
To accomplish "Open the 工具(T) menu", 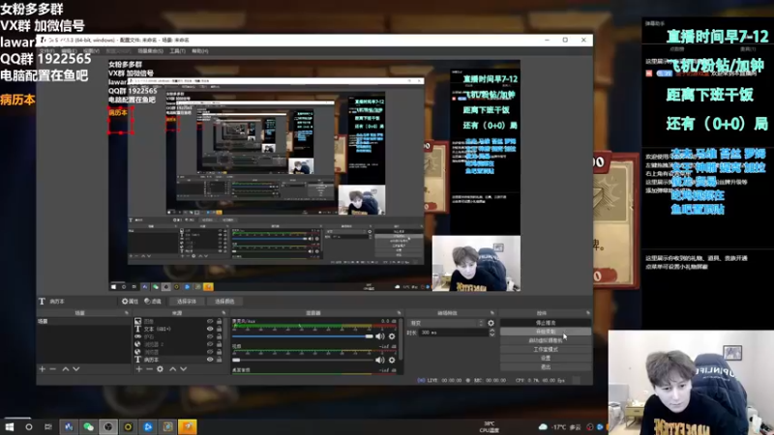I will click(177, 51).
